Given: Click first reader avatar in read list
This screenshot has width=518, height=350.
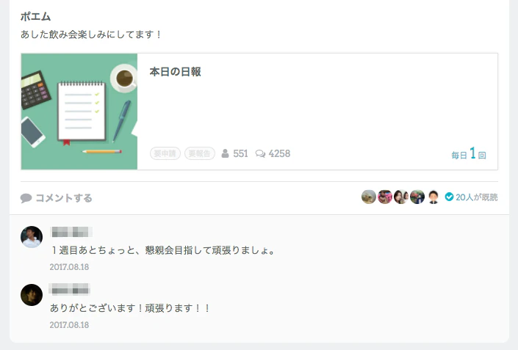Looking at the screenshot, I should 369,197.
